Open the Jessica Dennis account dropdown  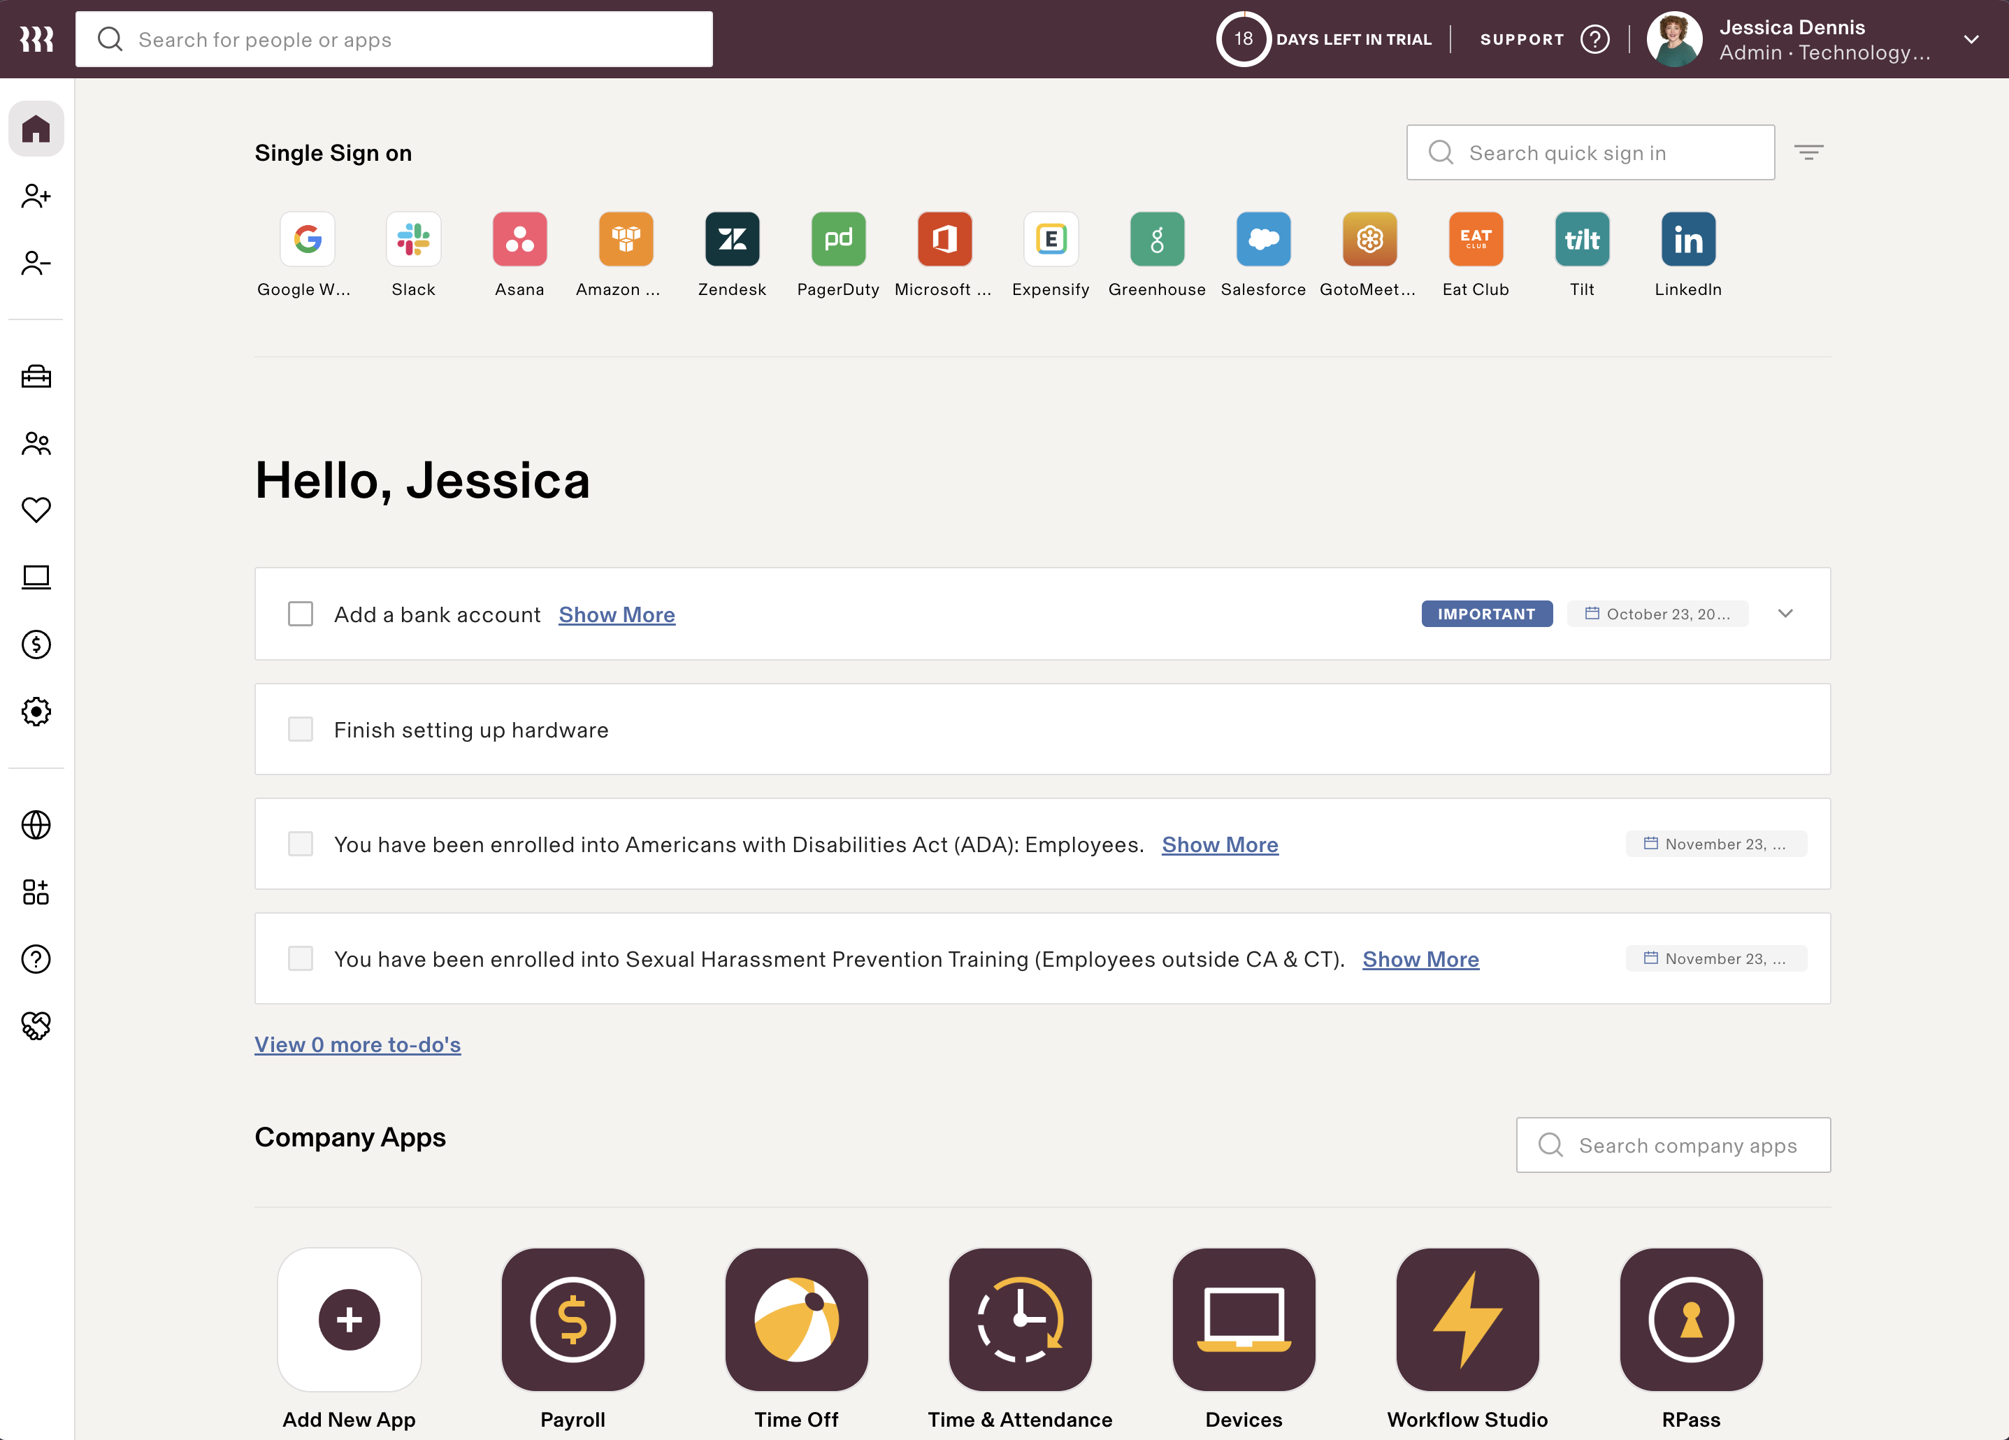(1972, 39)
